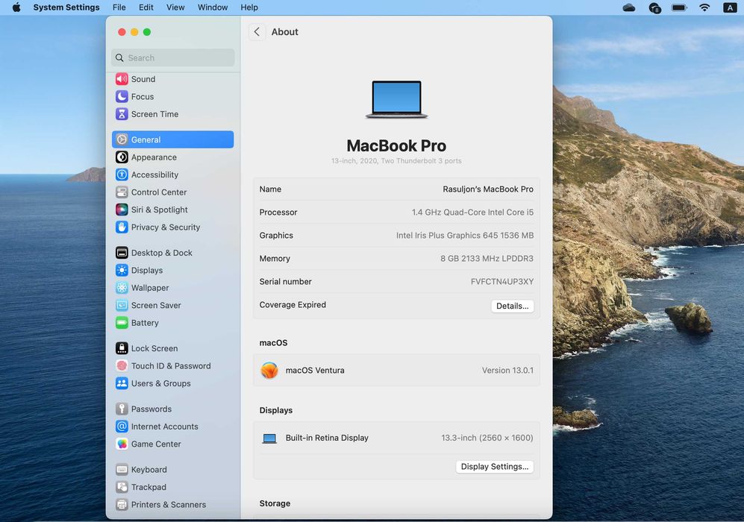Viewport: 744px width, 522px height.
Task: Click the Storage section heading
Action: coord(275,503)
